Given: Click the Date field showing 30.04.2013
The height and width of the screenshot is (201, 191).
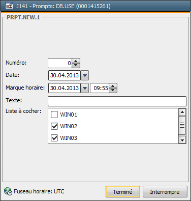Looking at the screenshot, I should pos(65,75).
